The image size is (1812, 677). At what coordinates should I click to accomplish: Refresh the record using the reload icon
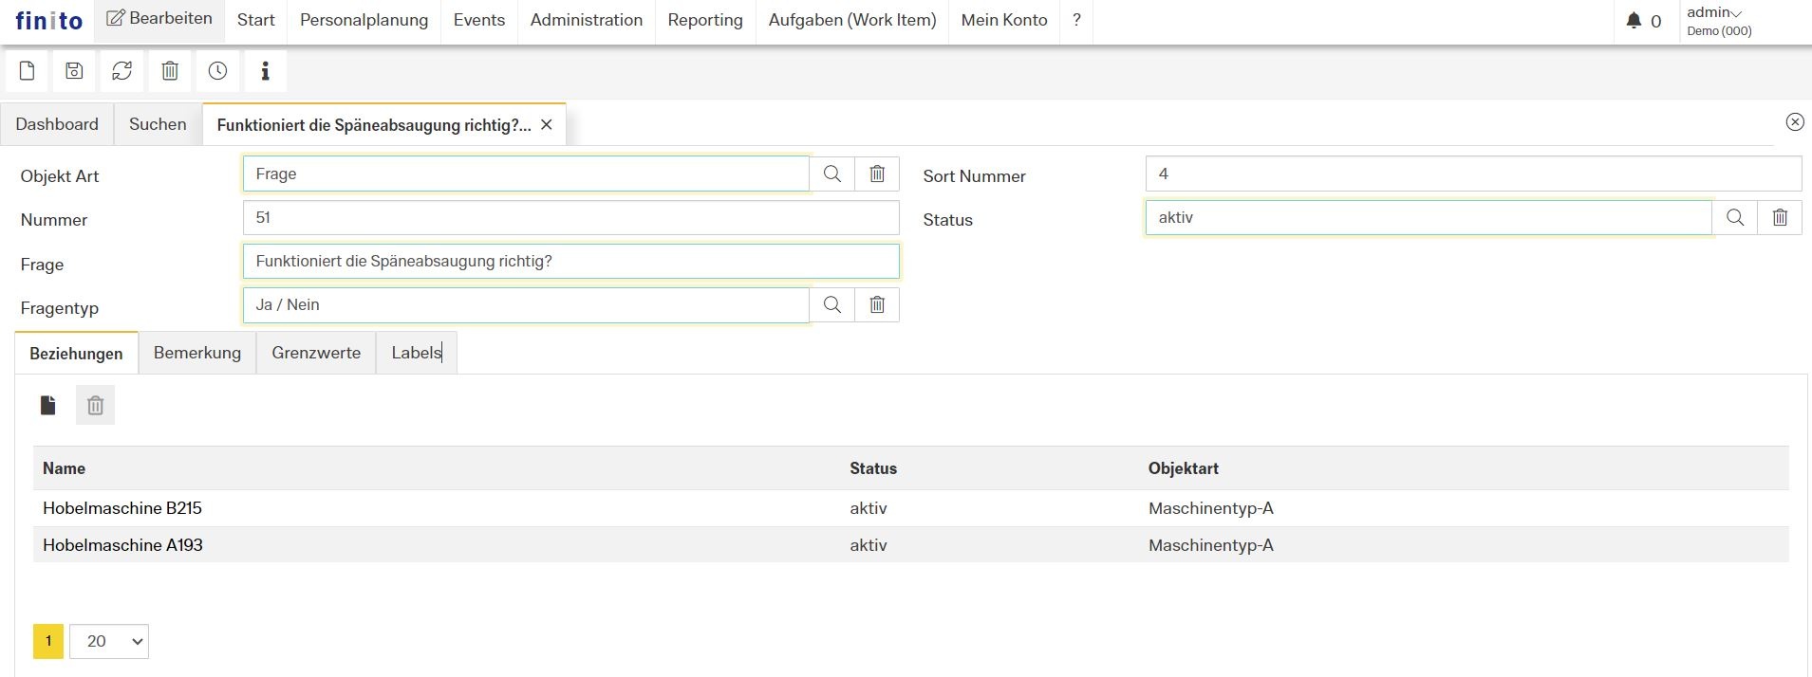[121, 71]
